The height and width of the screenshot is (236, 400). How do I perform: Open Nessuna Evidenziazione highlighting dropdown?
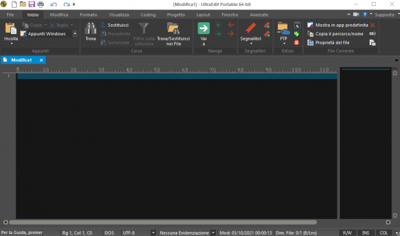pyautogui.click(x=213, y=233)
